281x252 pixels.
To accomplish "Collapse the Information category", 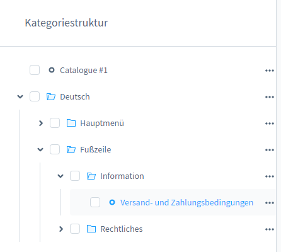I will click(60, 176).
